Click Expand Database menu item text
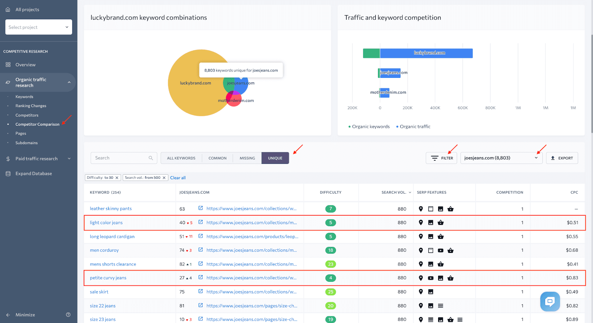Image resolution: width=593 pixels, height=323 pixels. tap(34, 174)
